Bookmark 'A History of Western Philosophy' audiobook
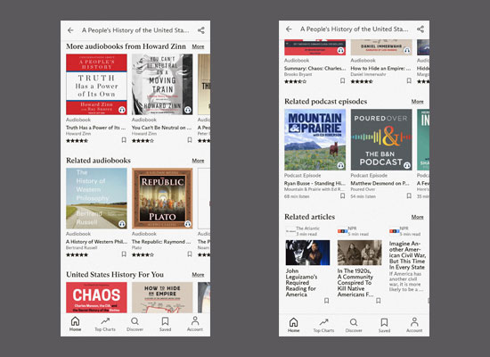The image size is (490, 357). click(x=124, y=254)
